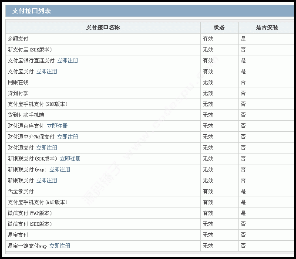Select 微信支付 (SDK版本) entry
Screen dimensions: 296x259
[30, 224]
